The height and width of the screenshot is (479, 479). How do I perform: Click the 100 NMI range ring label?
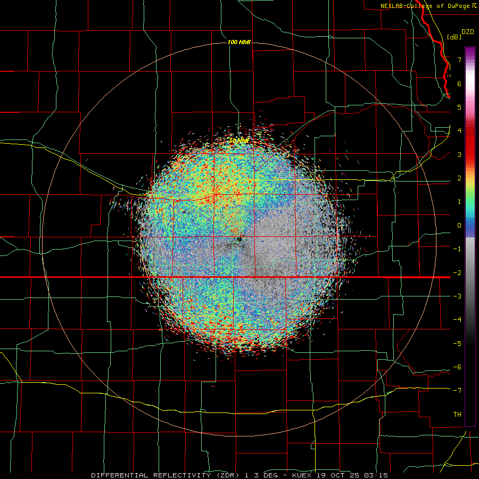[239, 42]
